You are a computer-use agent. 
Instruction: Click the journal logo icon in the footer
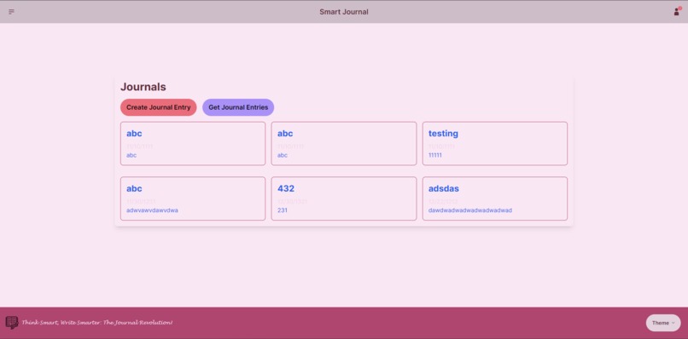(x=12, y=322)
